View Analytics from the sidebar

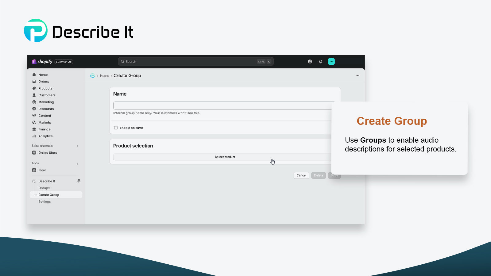45,136
